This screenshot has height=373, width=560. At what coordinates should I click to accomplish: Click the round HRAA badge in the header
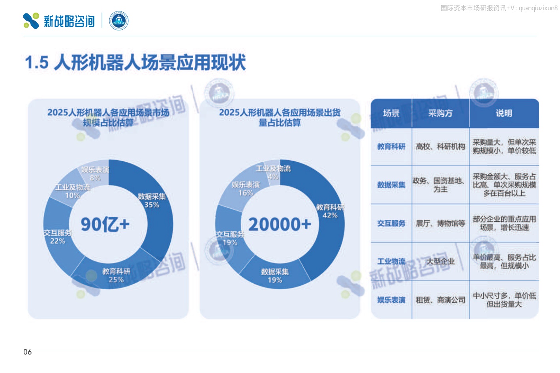click(x=118, y=21)
